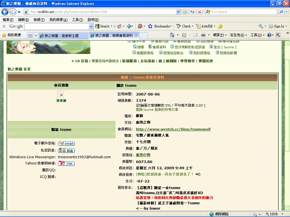The height and width of the screenshot is (217, 290).
Task: Click the private message 訊息 button
Action: pos(66,150)
